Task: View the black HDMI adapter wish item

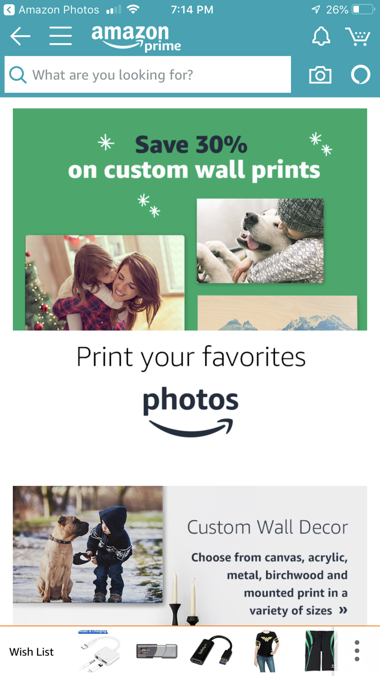Action: pos(211,651)
